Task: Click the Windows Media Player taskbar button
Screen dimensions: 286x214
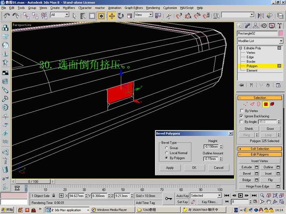Action: tap(112, 210)
